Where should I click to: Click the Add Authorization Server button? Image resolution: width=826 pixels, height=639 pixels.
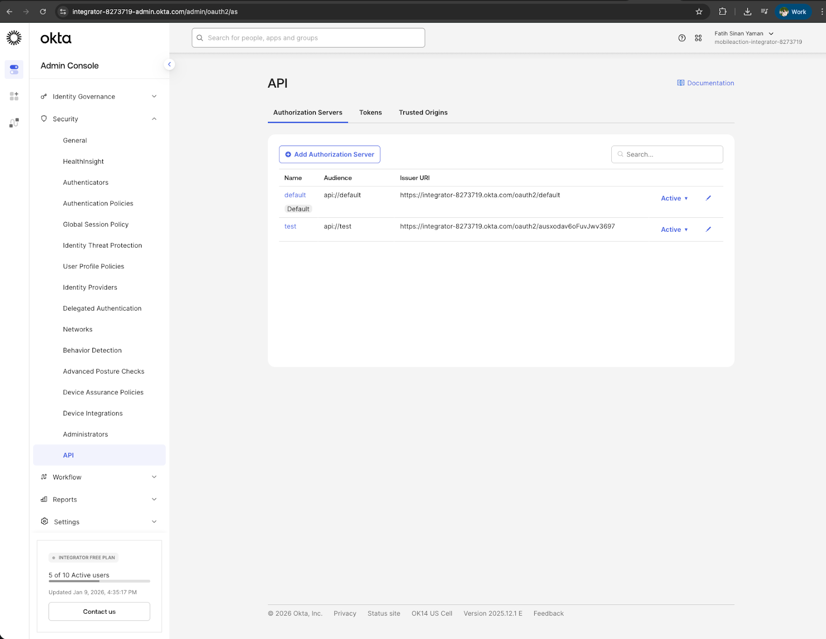click(x=329, y=154)
